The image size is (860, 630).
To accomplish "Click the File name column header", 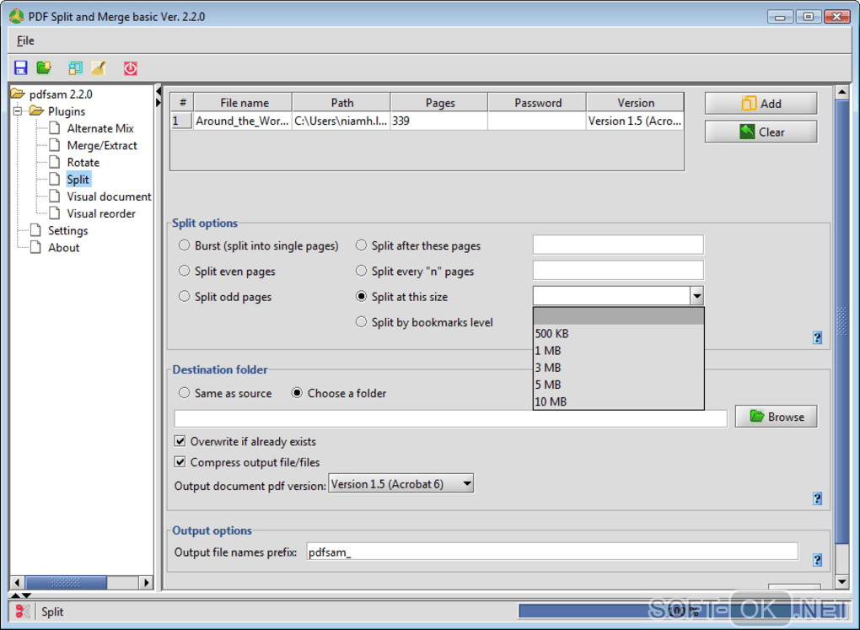I will coord(244,103).
